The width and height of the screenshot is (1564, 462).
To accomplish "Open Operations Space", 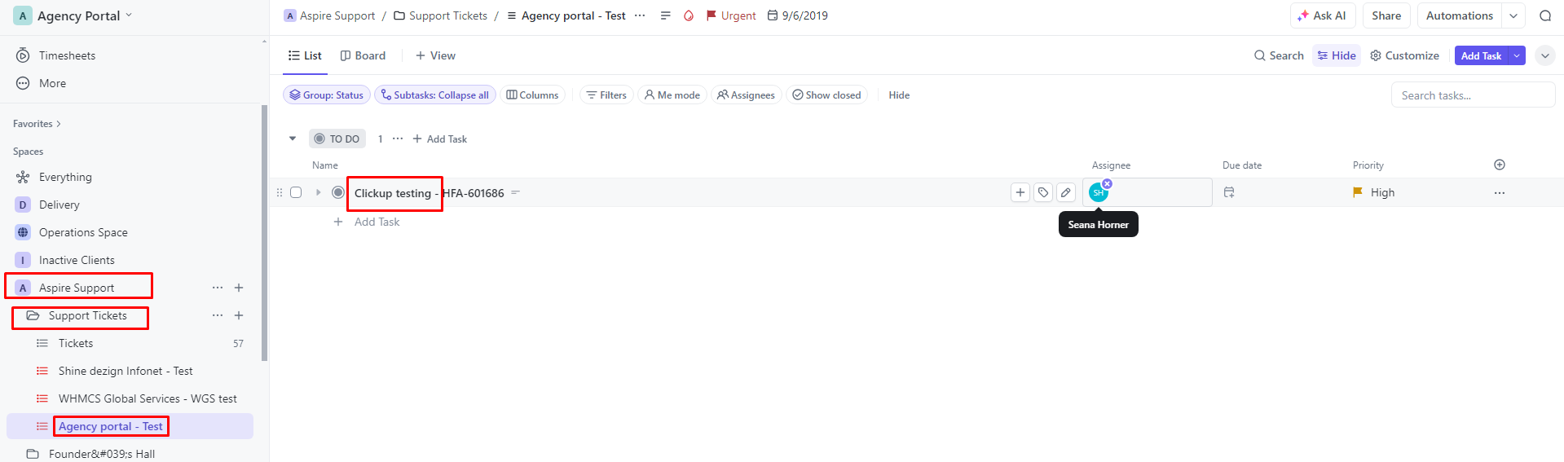I will [x=83, y=232].
